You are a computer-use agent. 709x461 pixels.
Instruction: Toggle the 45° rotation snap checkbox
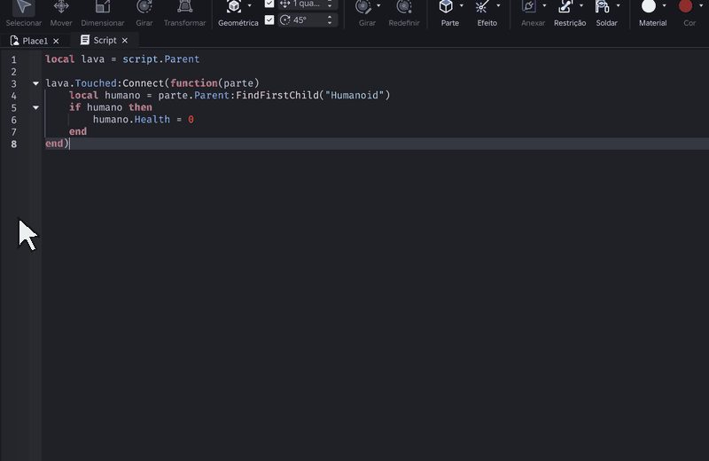(x=269, y=20)
